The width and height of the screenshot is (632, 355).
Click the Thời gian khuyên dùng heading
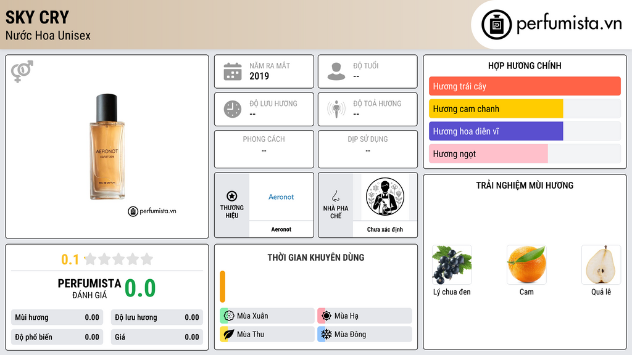point(316,257)
